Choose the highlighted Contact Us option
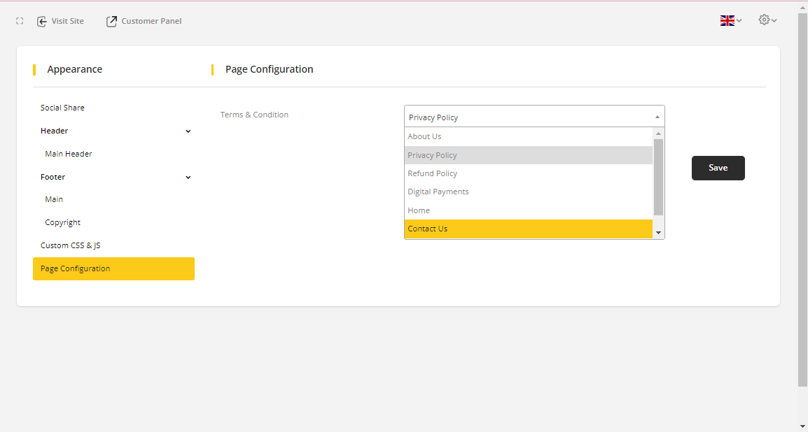The image size is (808, 432). 427,229
